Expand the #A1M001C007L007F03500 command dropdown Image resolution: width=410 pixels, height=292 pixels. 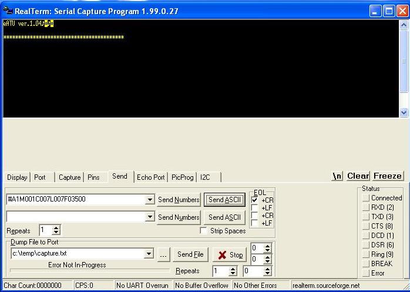click(149, 200)
